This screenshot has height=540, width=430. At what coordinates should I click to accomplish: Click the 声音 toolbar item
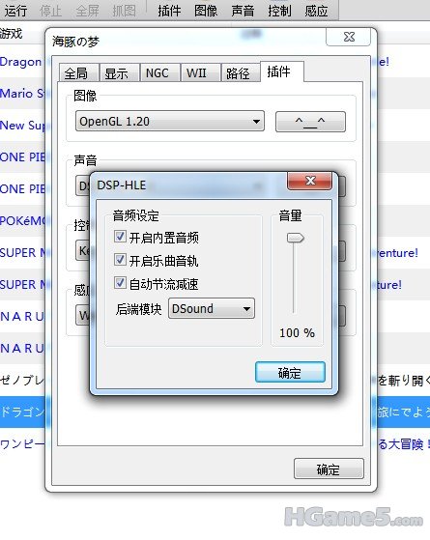[243, 11]
